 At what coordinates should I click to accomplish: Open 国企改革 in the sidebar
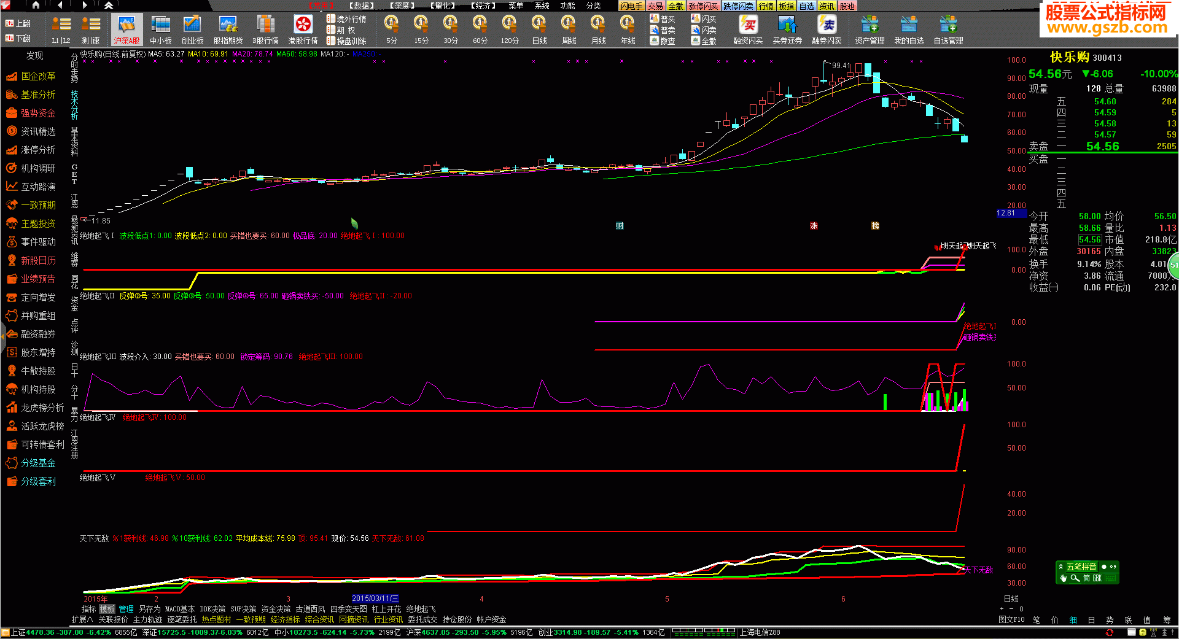[31, 76]
